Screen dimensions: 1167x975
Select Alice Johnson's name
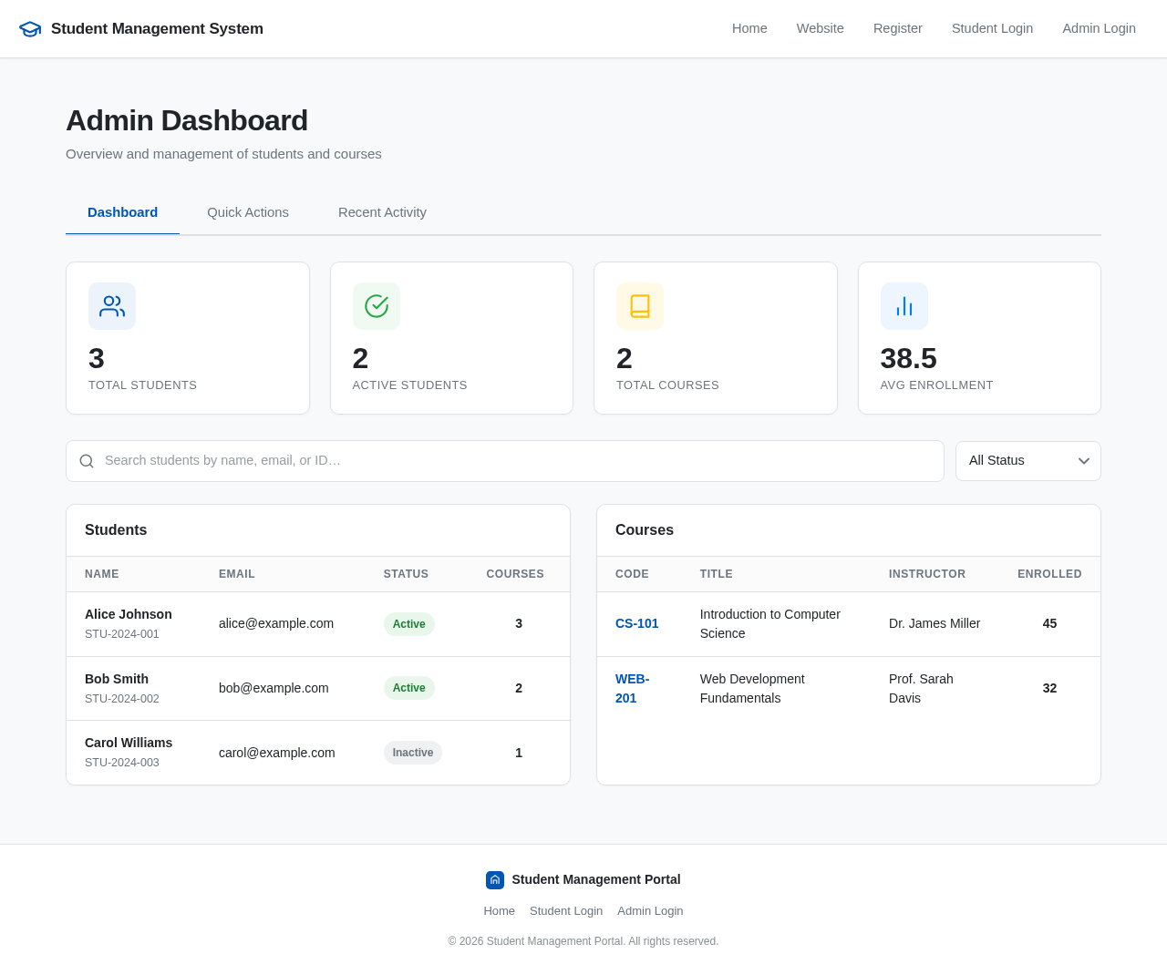(x=129, y=614)
